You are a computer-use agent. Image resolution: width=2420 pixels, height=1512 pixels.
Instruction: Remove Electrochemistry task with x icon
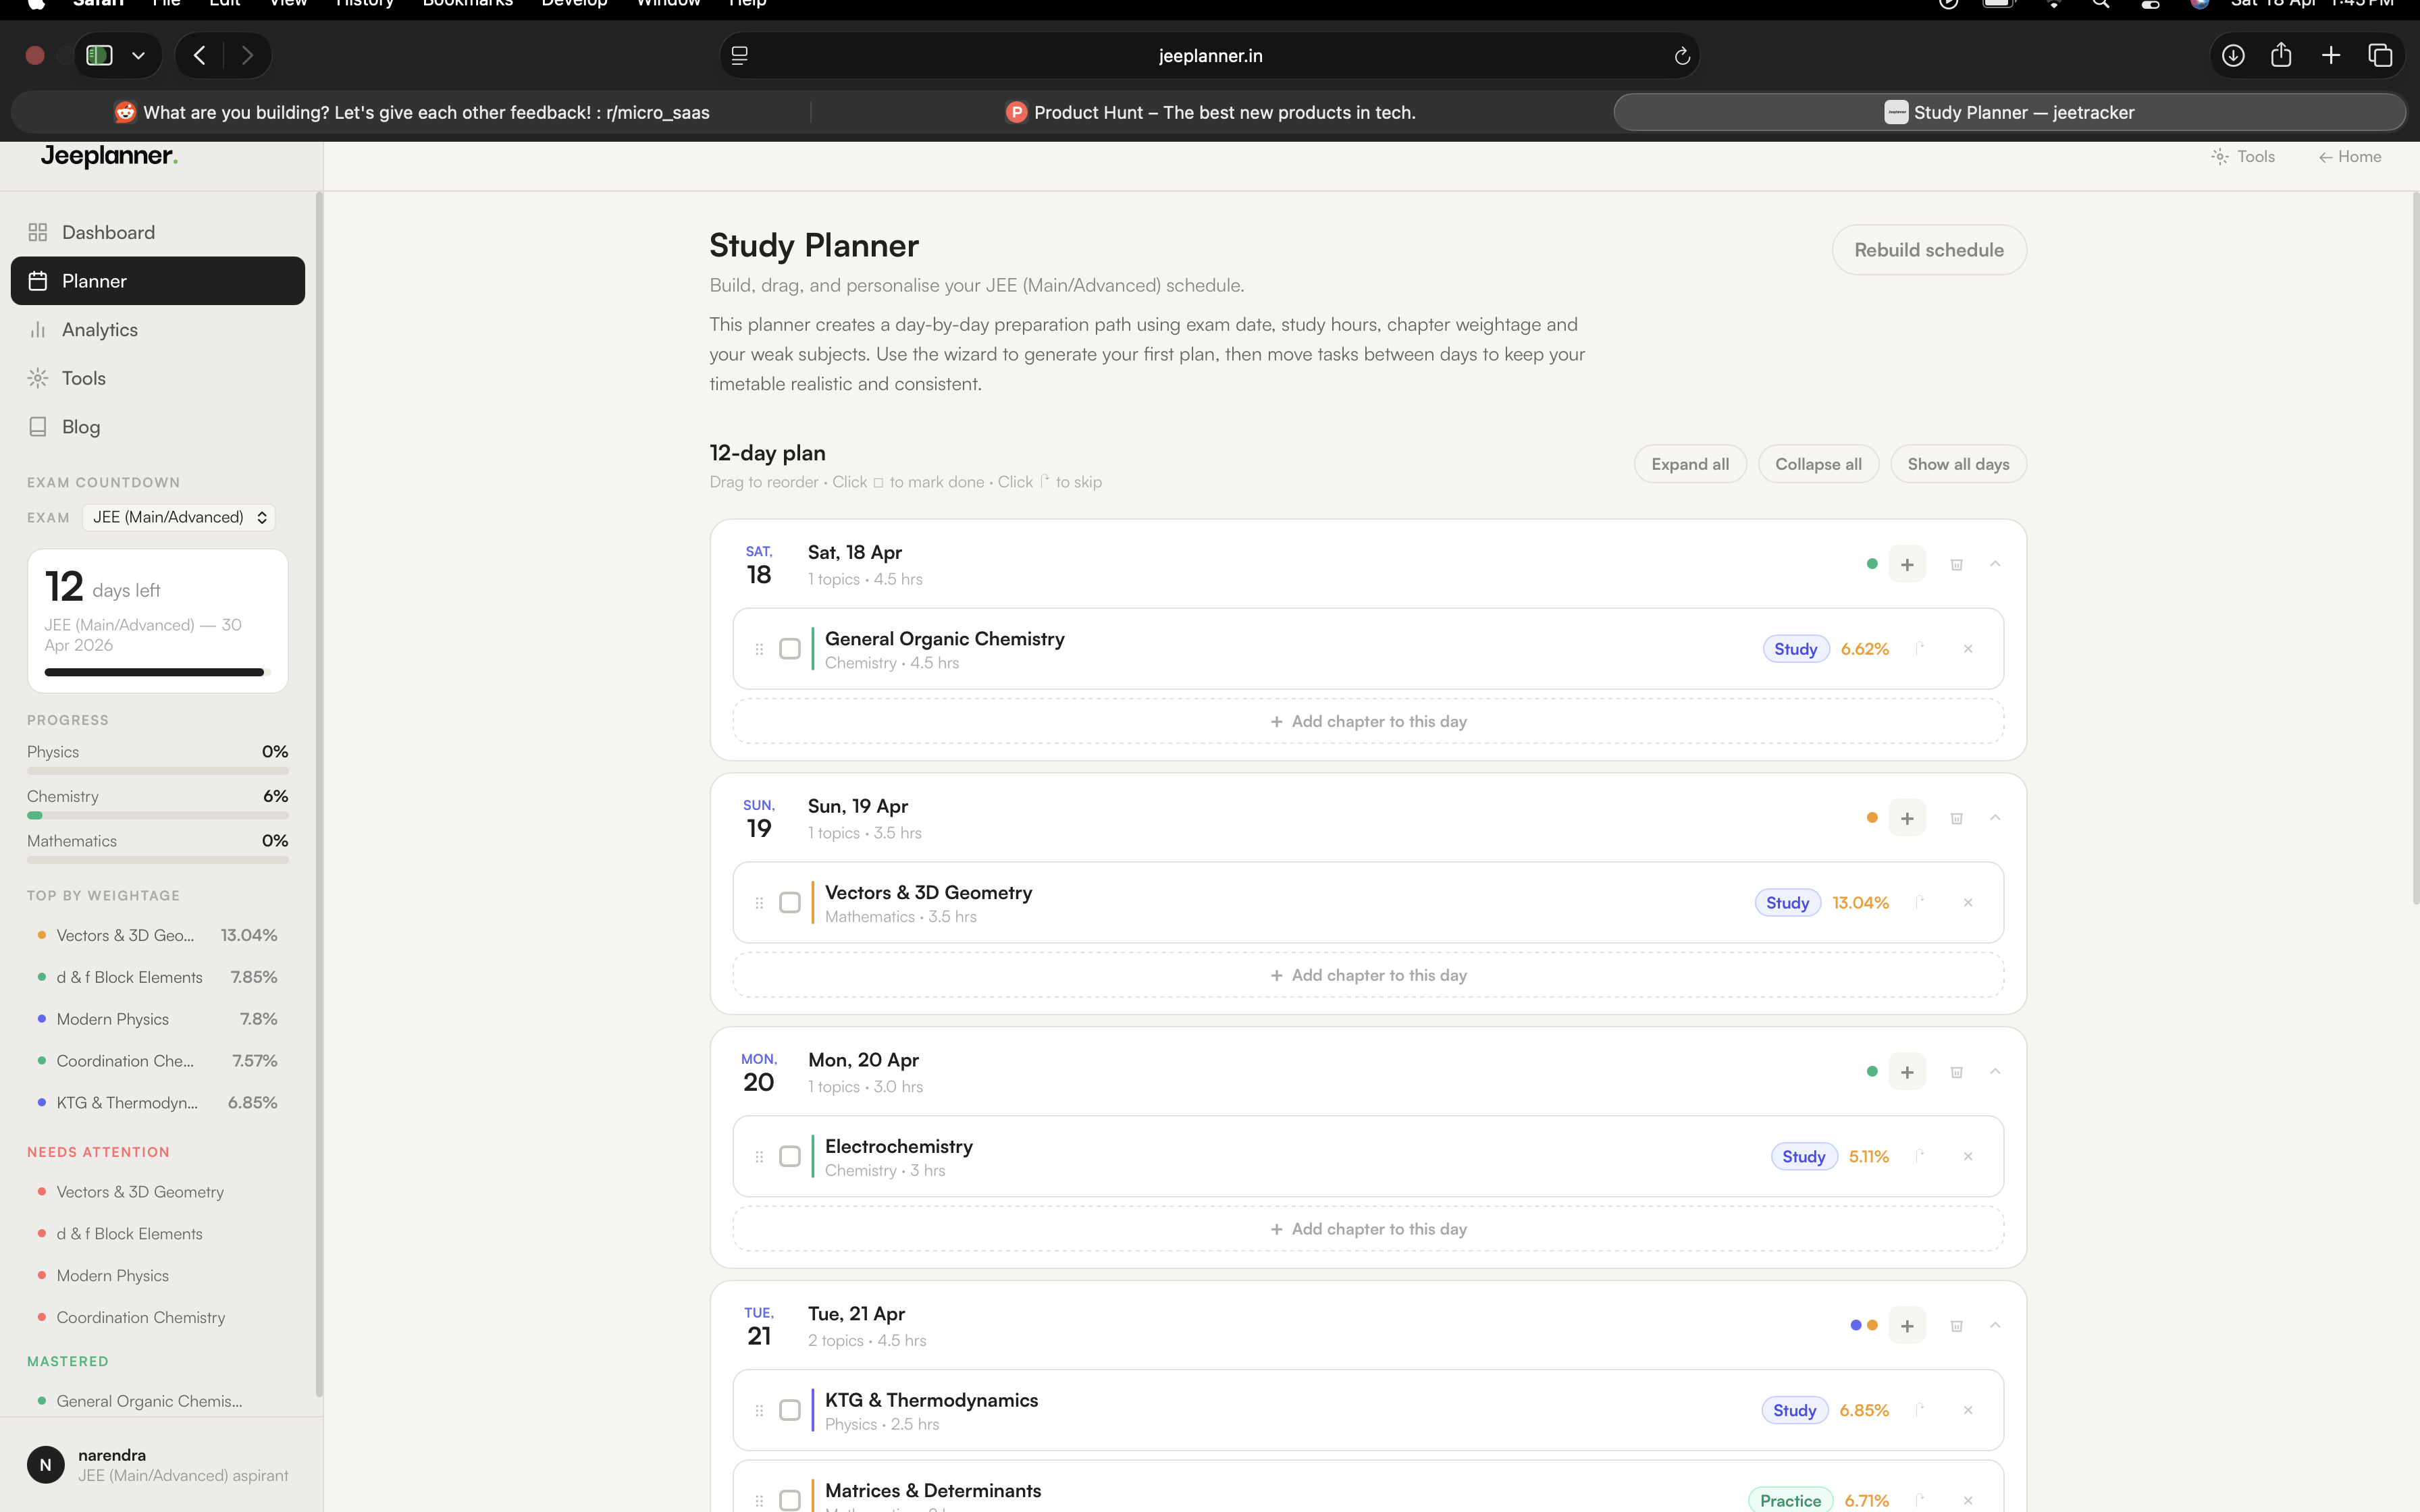pyautogui.click(x=1968, y=1157)
